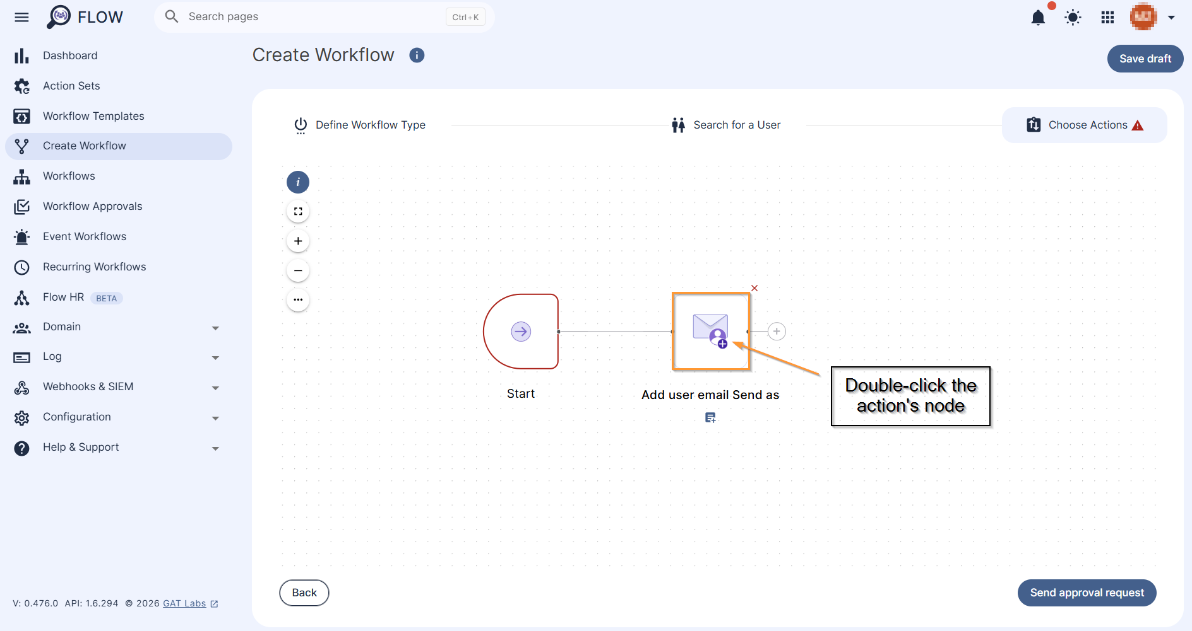Image resolution: width=1192 pixels, height=631 pixels.
Task: Click the Recurring Workflows clock icon
Action: point(21,267)
